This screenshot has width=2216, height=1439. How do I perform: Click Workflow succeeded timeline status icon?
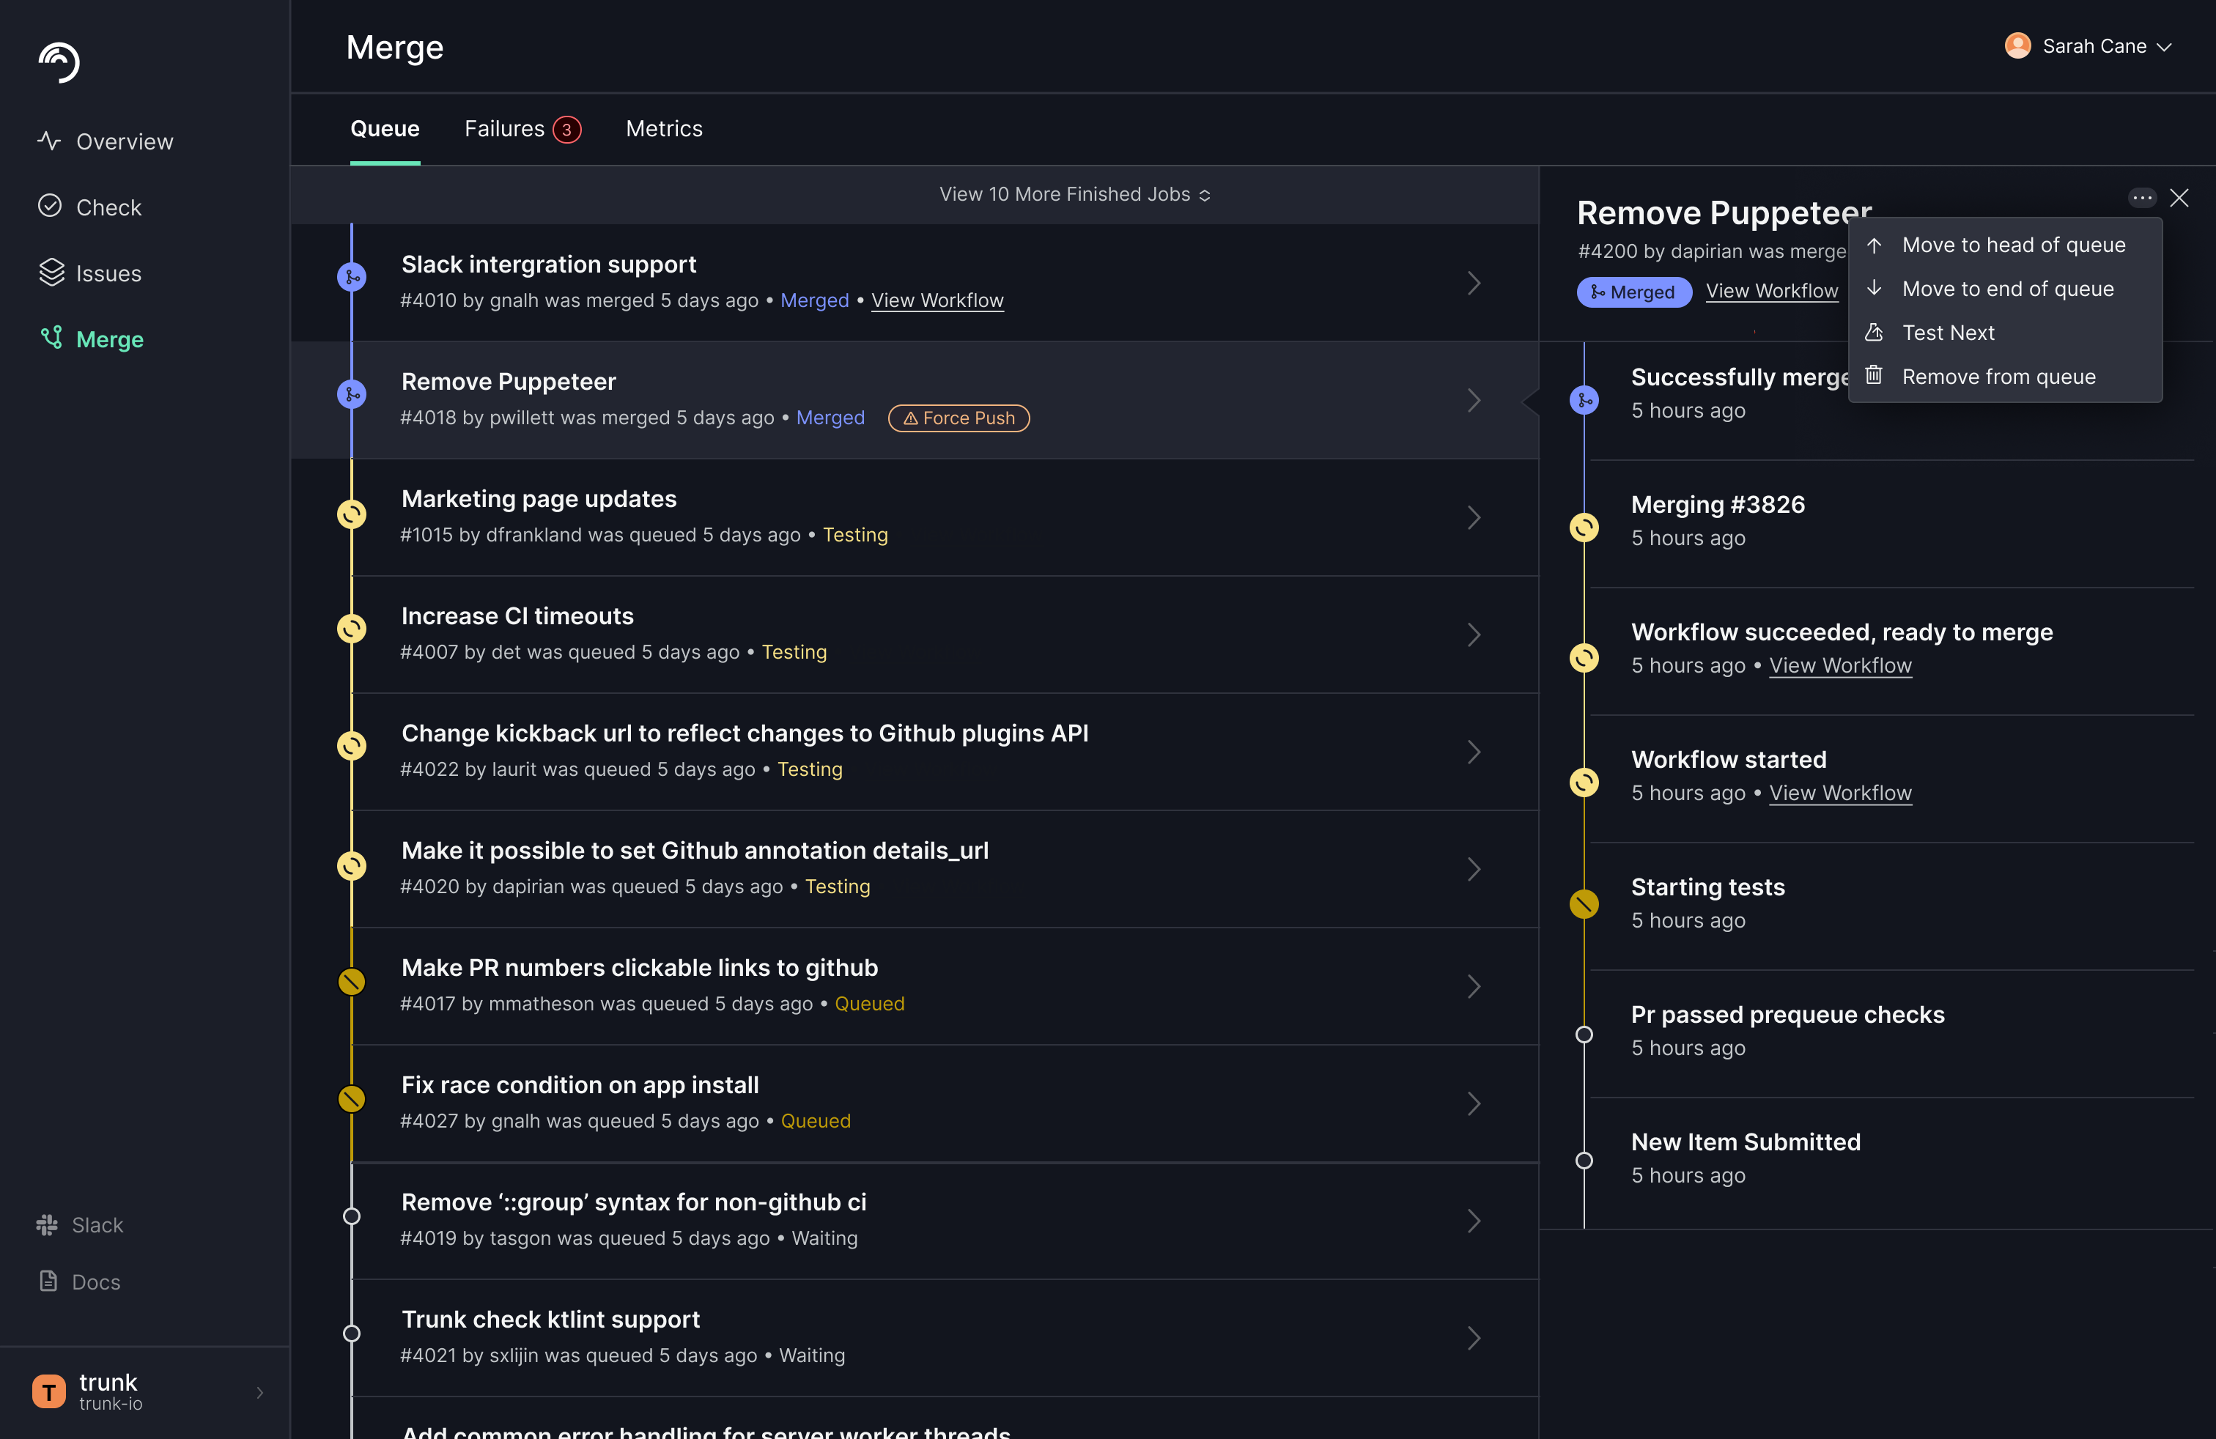point(1584,658)
